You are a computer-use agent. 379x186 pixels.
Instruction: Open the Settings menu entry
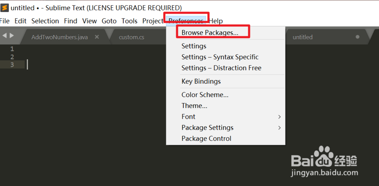click(x=194, y=46)
